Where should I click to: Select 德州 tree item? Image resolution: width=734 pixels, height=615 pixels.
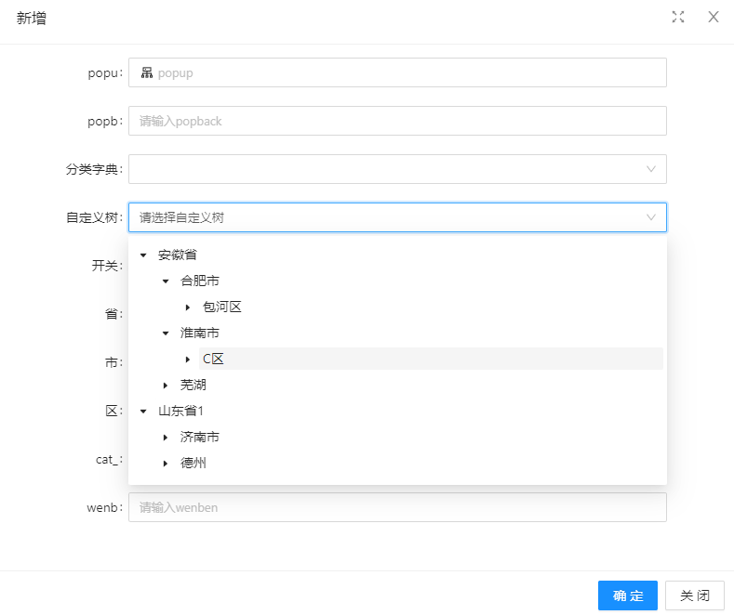pos(193,464)
